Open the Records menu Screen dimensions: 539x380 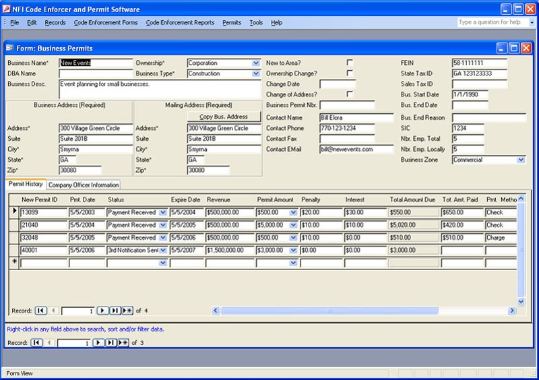(x=55, y=22)
